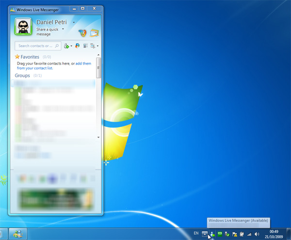Screen dimensions: 291x240
Task: Expand the Show menu dropdown arrow
Action: pos(97,46)
